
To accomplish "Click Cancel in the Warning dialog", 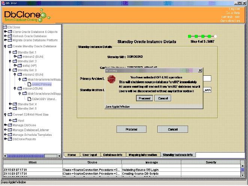I will click(x=163, y=98).
